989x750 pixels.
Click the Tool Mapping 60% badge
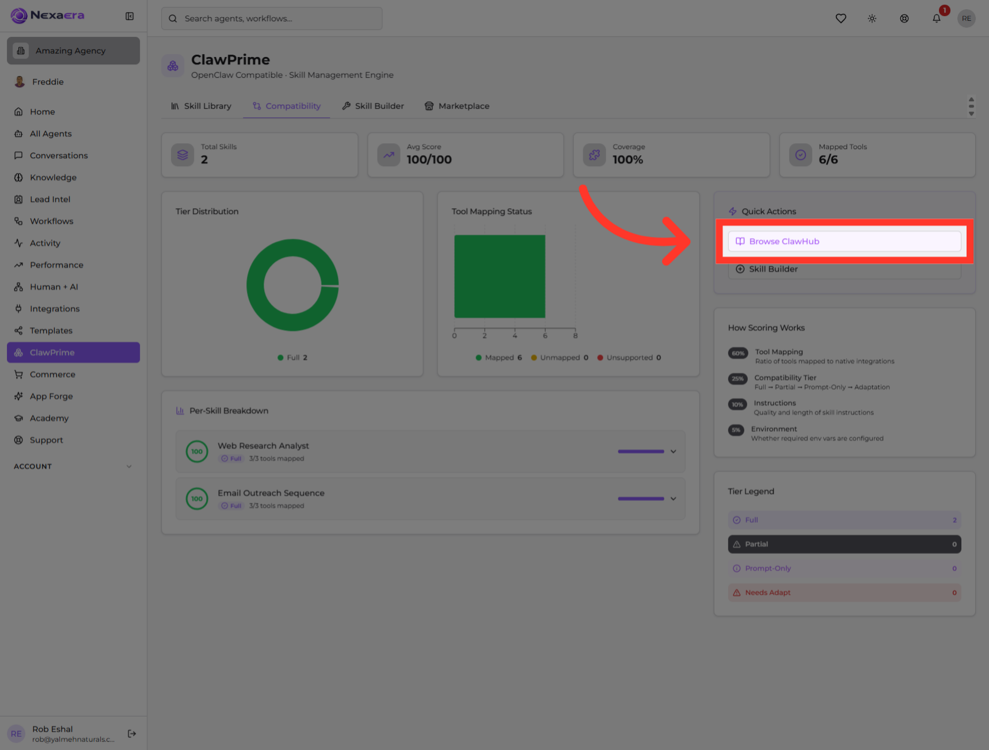coord(738,353)
